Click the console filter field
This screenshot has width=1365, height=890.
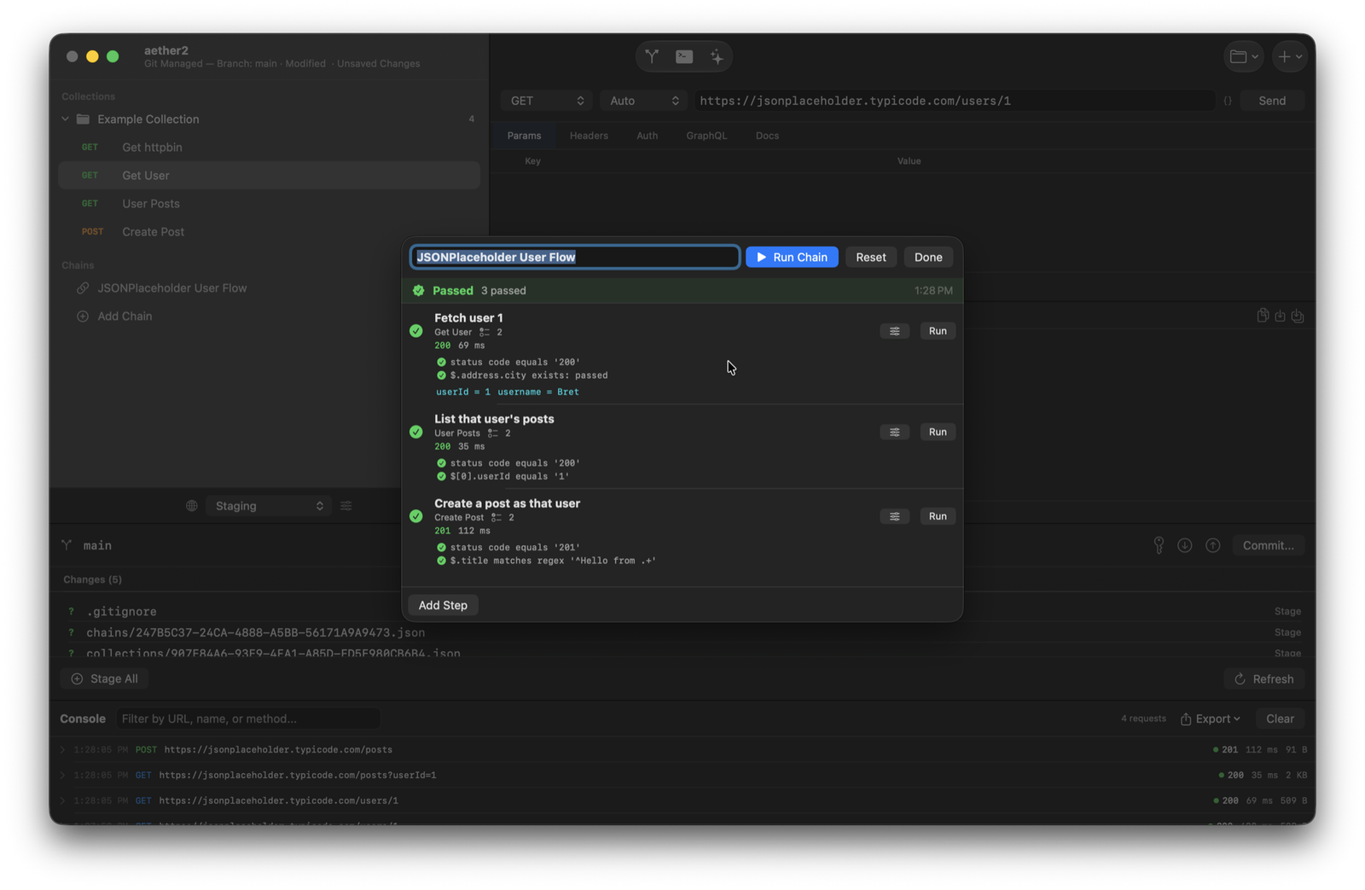[248, 718]
